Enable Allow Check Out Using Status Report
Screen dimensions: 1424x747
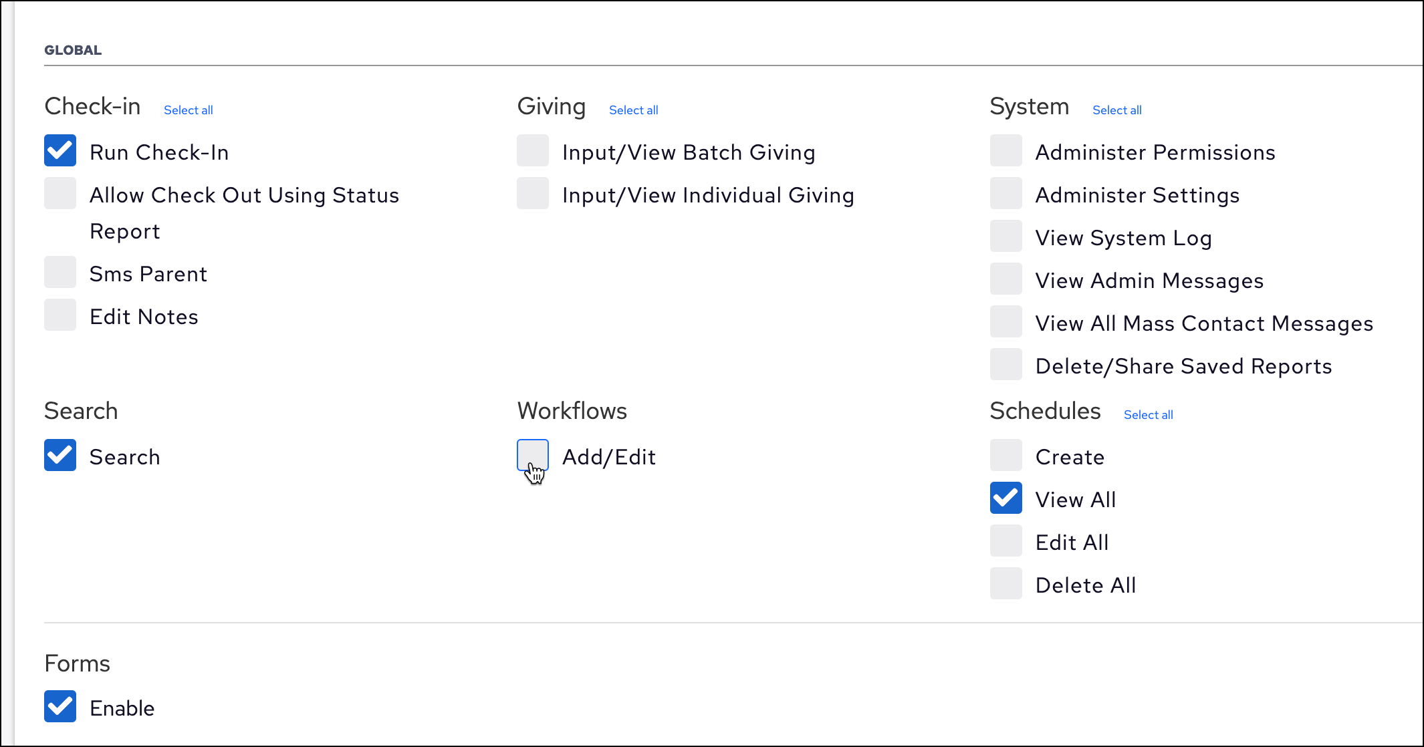click(x=60, y=194)
